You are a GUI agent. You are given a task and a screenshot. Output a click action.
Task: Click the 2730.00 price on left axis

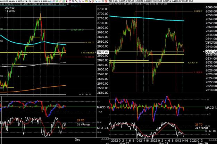(103, 9)
